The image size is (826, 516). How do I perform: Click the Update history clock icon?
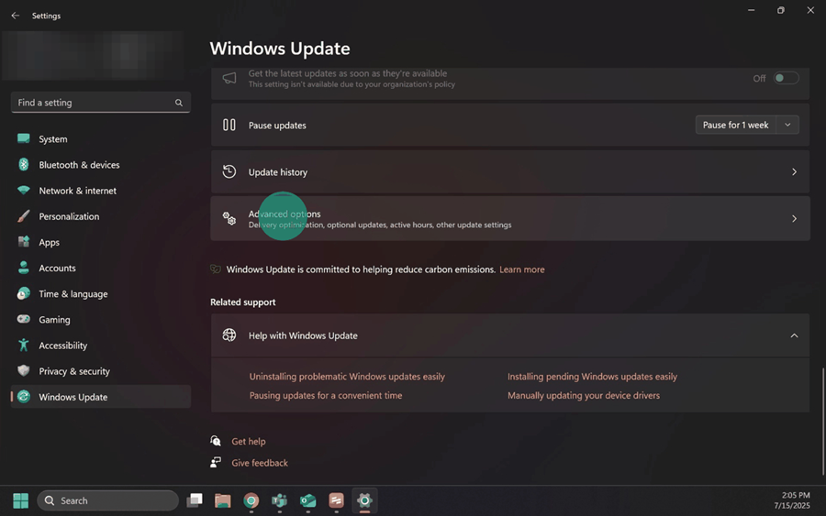[x=229, y=172]
